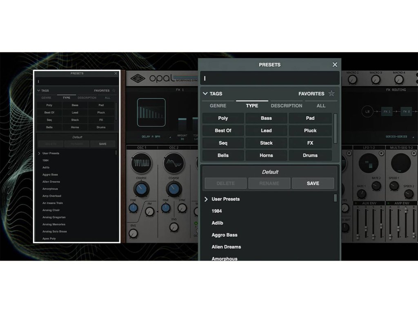Screen dimensions: 418x313
Task: Click the Universal Audio diamond logo
Action: 138,79
